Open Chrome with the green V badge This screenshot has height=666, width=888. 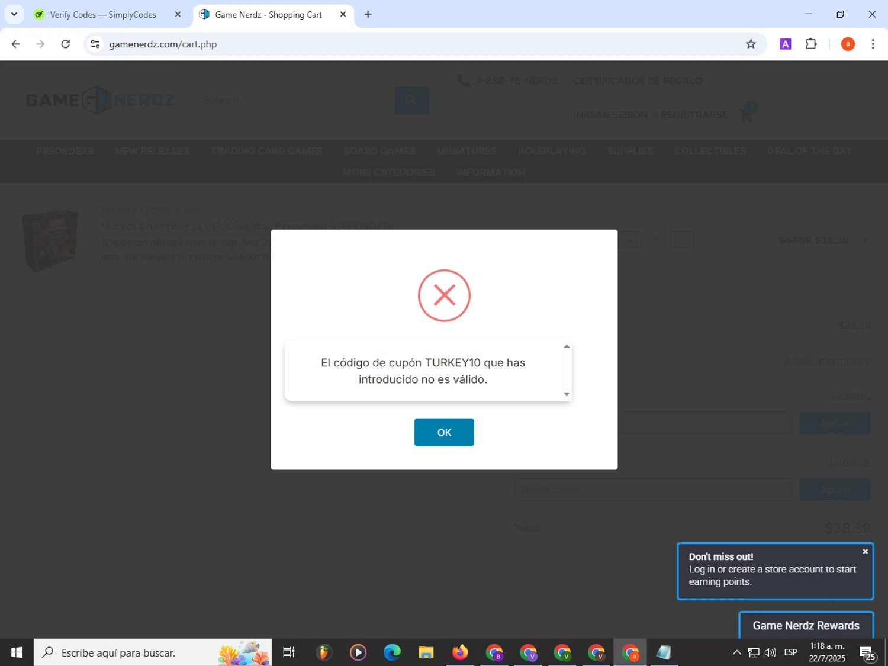(x=562, y=652)
